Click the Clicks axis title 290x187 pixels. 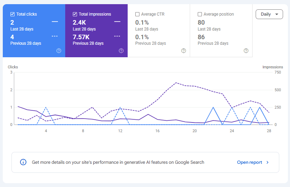[x=13, y=67]
